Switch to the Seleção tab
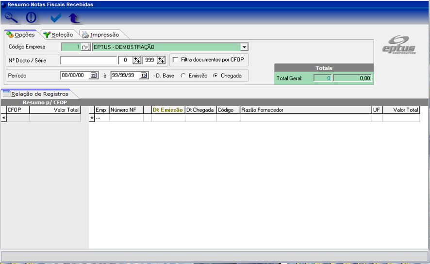 [x=58, y=34]
